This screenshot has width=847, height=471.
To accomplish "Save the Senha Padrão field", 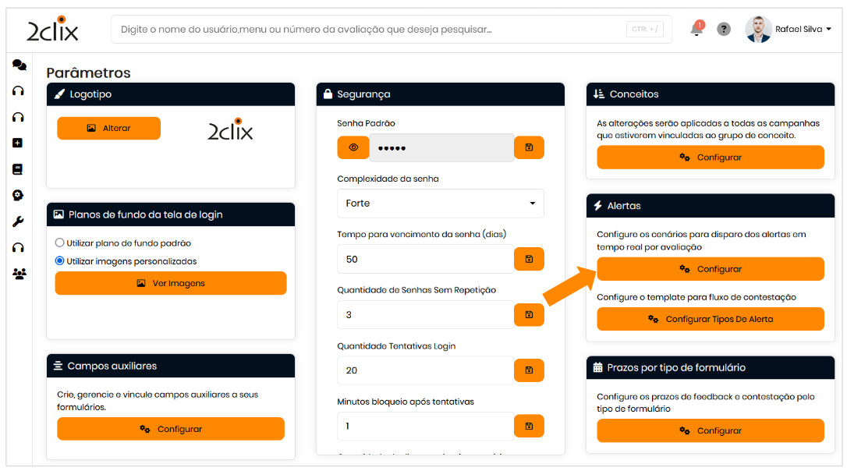I will pos(529,147).
